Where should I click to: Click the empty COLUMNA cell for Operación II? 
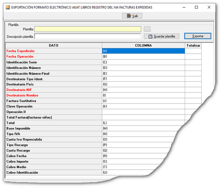[x=143, y=112]
